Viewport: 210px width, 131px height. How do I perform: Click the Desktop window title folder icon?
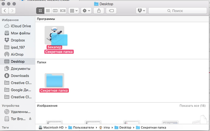[96, 4]
